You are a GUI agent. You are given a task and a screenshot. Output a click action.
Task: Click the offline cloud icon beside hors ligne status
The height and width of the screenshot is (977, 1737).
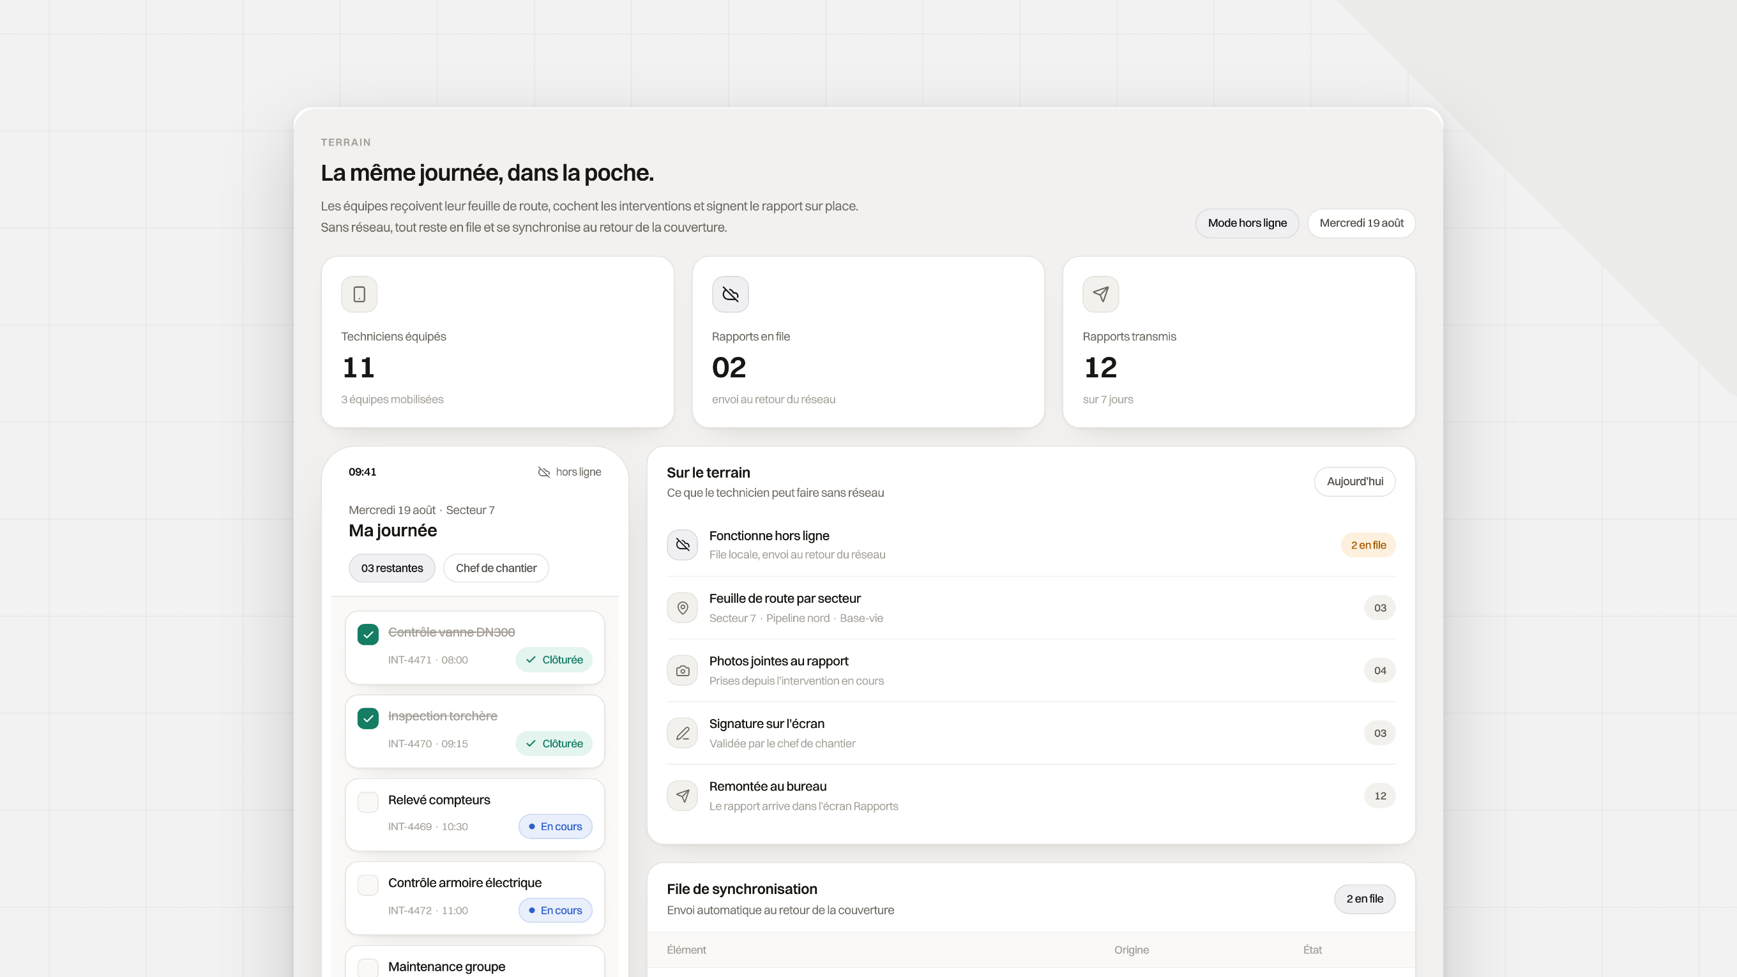point(543,472)
